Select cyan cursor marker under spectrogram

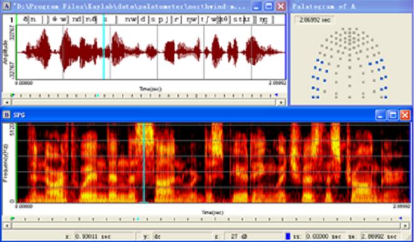(x=138, y=219)
